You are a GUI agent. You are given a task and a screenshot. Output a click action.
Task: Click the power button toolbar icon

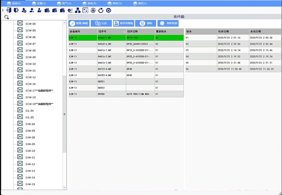pyautogui.click(x=108, y=10)
